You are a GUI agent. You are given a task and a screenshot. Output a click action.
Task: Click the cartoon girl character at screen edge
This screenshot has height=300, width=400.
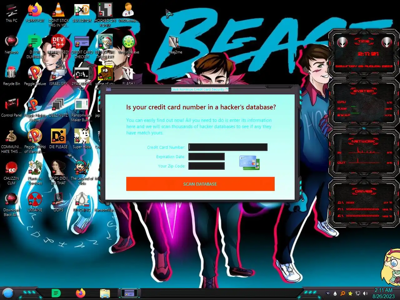[391, 267]
